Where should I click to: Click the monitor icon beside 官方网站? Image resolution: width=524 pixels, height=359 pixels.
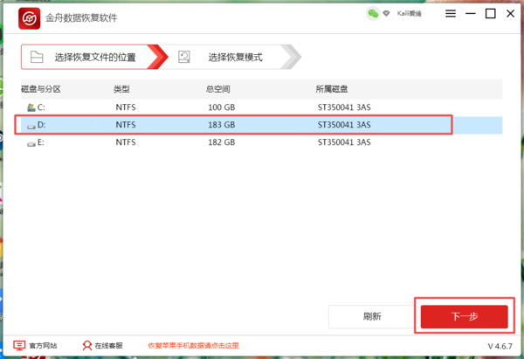click(19, 345)
